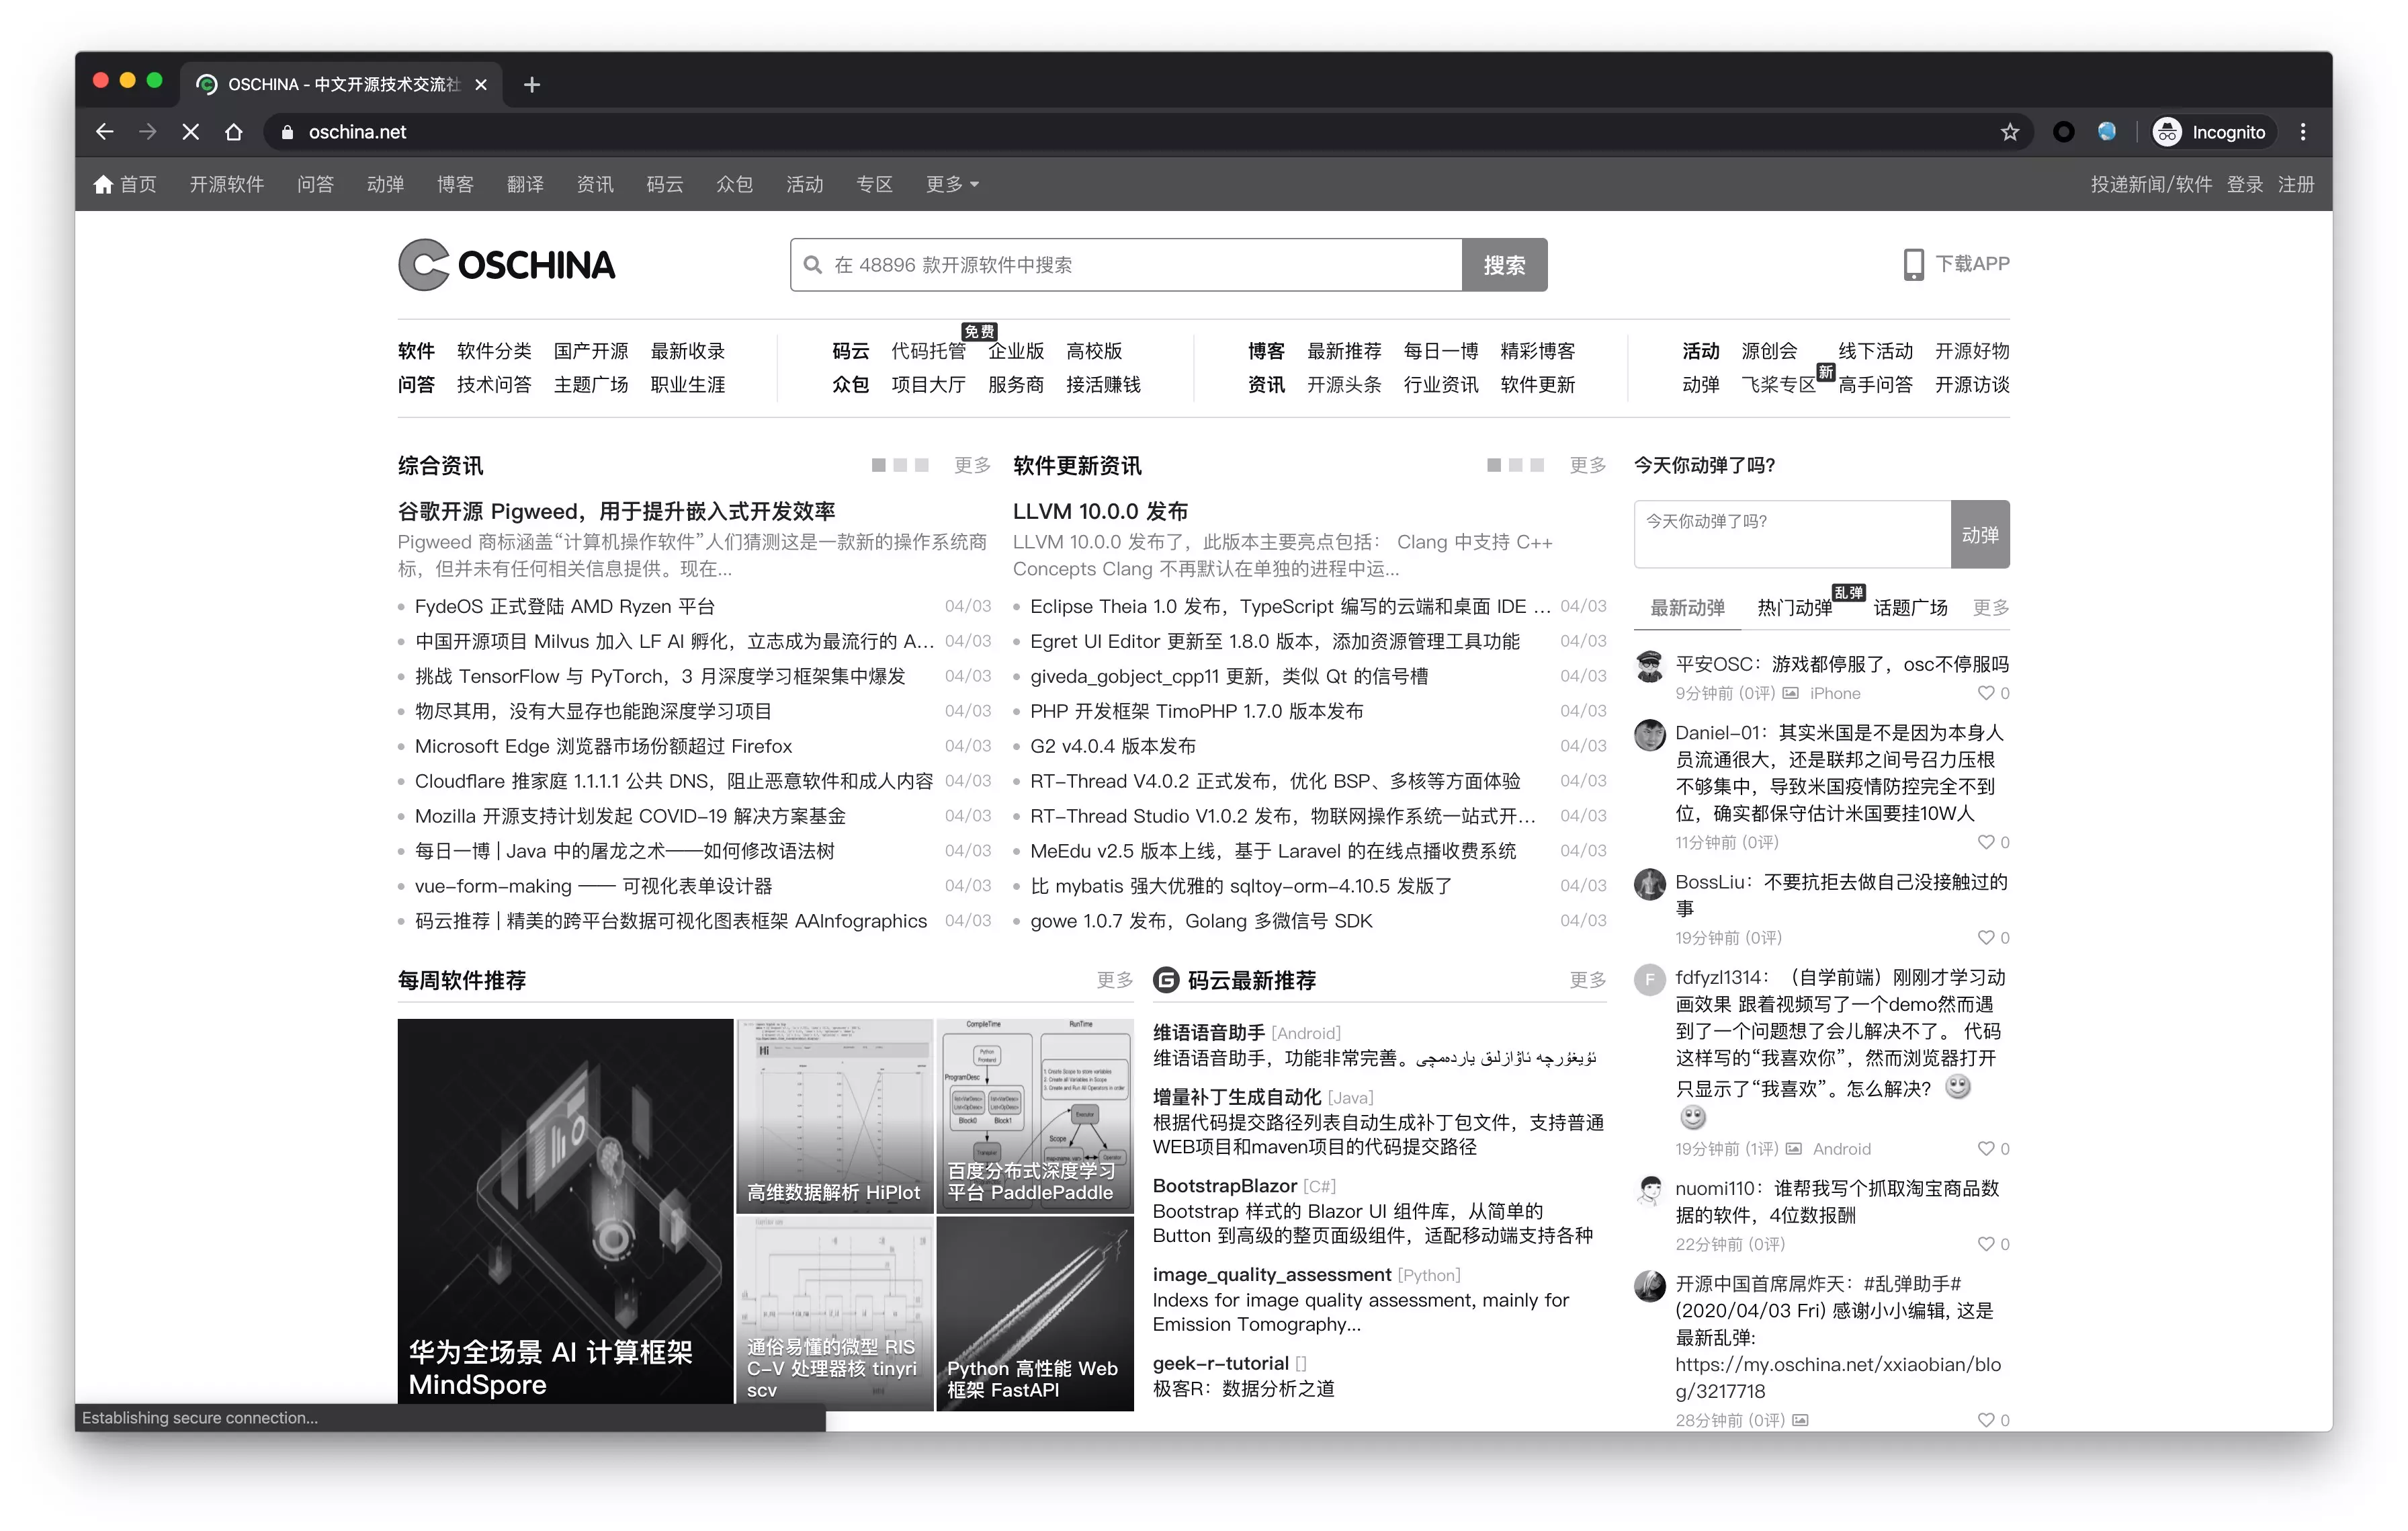Open 码云 in top navigation
2408x1531 pixels.
pyautogui.click(x=665, y=184)
